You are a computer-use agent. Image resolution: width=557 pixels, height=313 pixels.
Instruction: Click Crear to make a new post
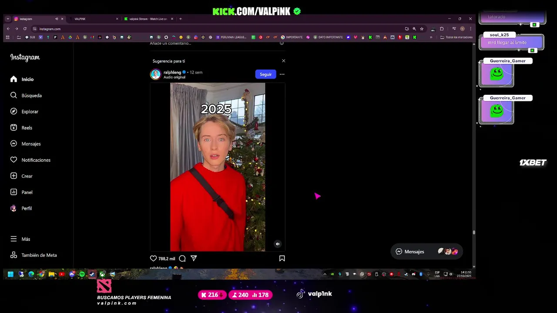pyautogui.click(x=21, y=176)
